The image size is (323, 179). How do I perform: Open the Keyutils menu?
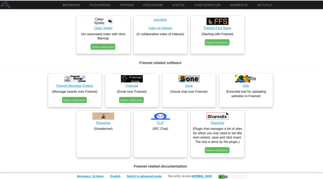tap(265, 5)
